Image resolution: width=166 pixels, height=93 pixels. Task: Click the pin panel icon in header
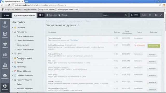pyautogui.click(x=161, y=15)
